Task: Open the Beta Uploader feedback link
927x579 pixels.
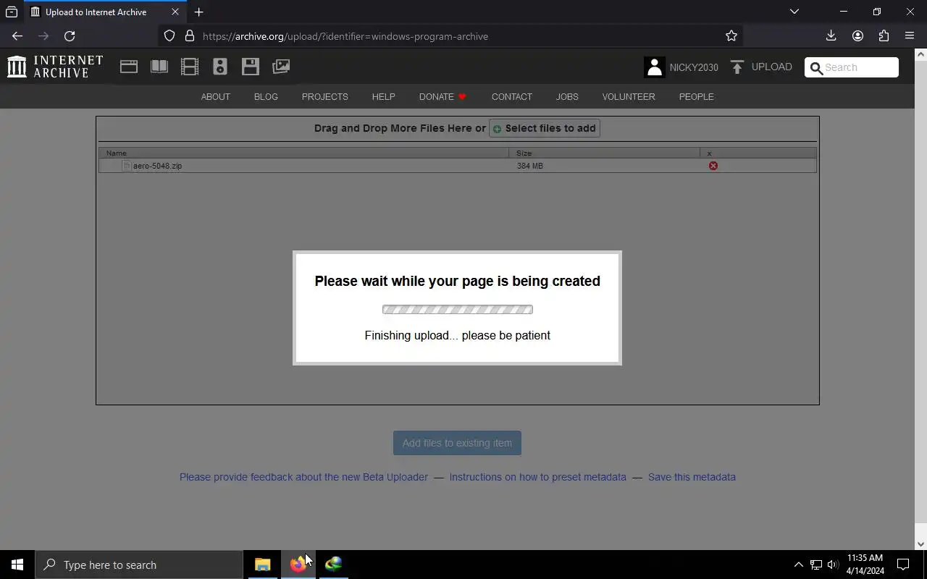Action: click(x=303, y=477)
